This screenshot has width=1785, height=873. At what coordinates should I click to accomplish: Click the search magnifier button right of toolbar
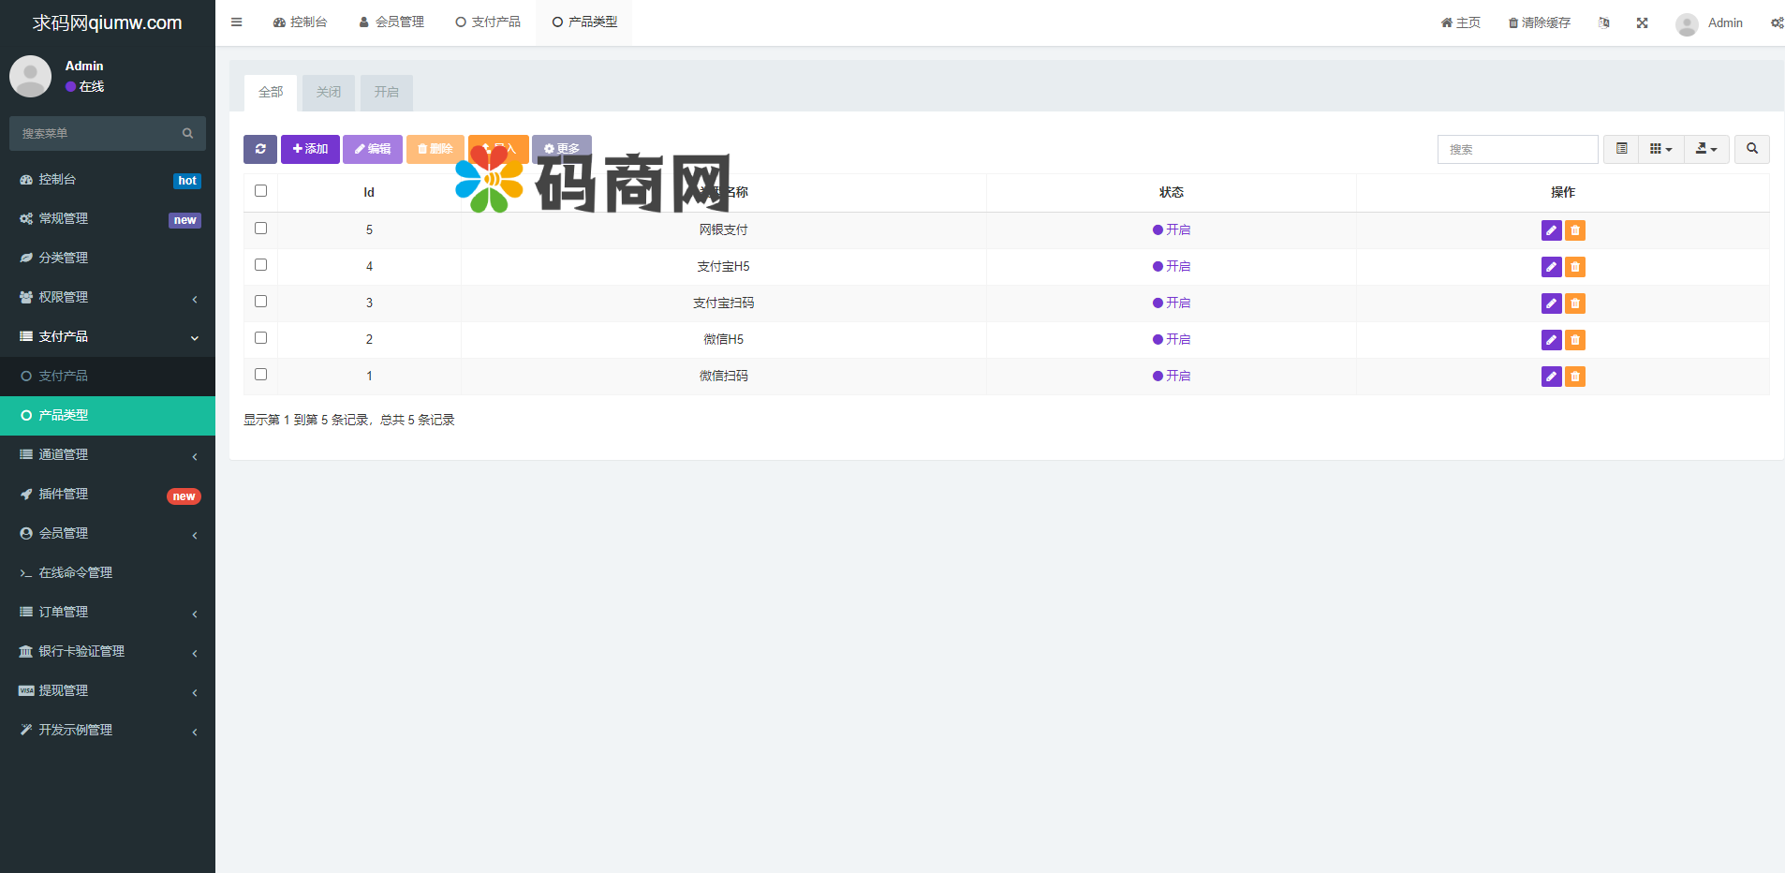tap(1751, 149)
